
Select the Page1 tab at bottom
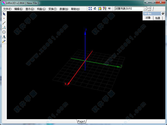(x=81, y=121)
